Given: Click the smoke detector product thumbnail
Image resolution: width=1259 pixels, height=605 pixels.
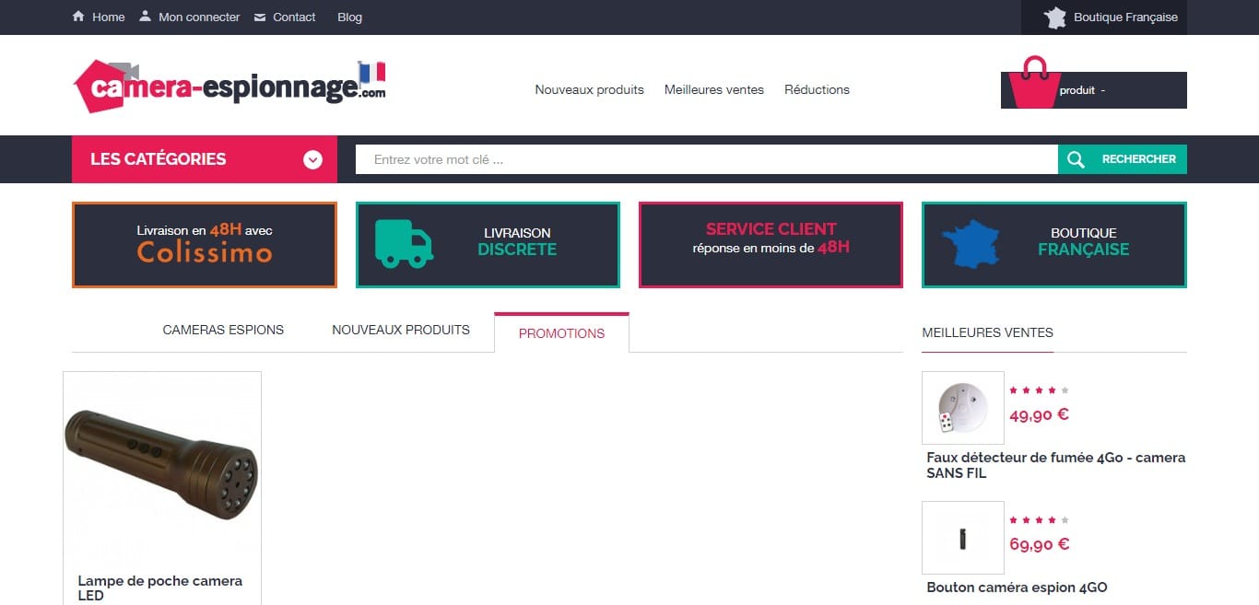Looking at the screenshot, I should click(x=963, y=408).
